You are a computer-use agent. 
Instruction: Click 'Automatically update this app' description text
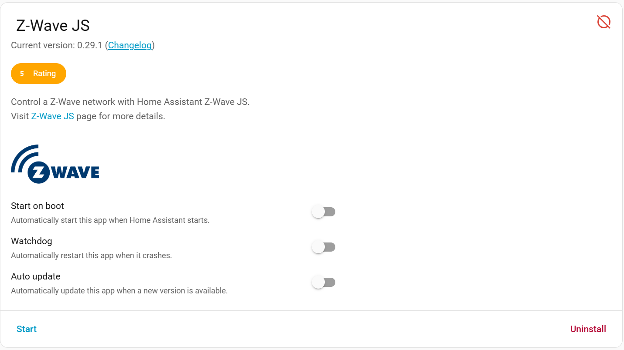click(119, 291)
